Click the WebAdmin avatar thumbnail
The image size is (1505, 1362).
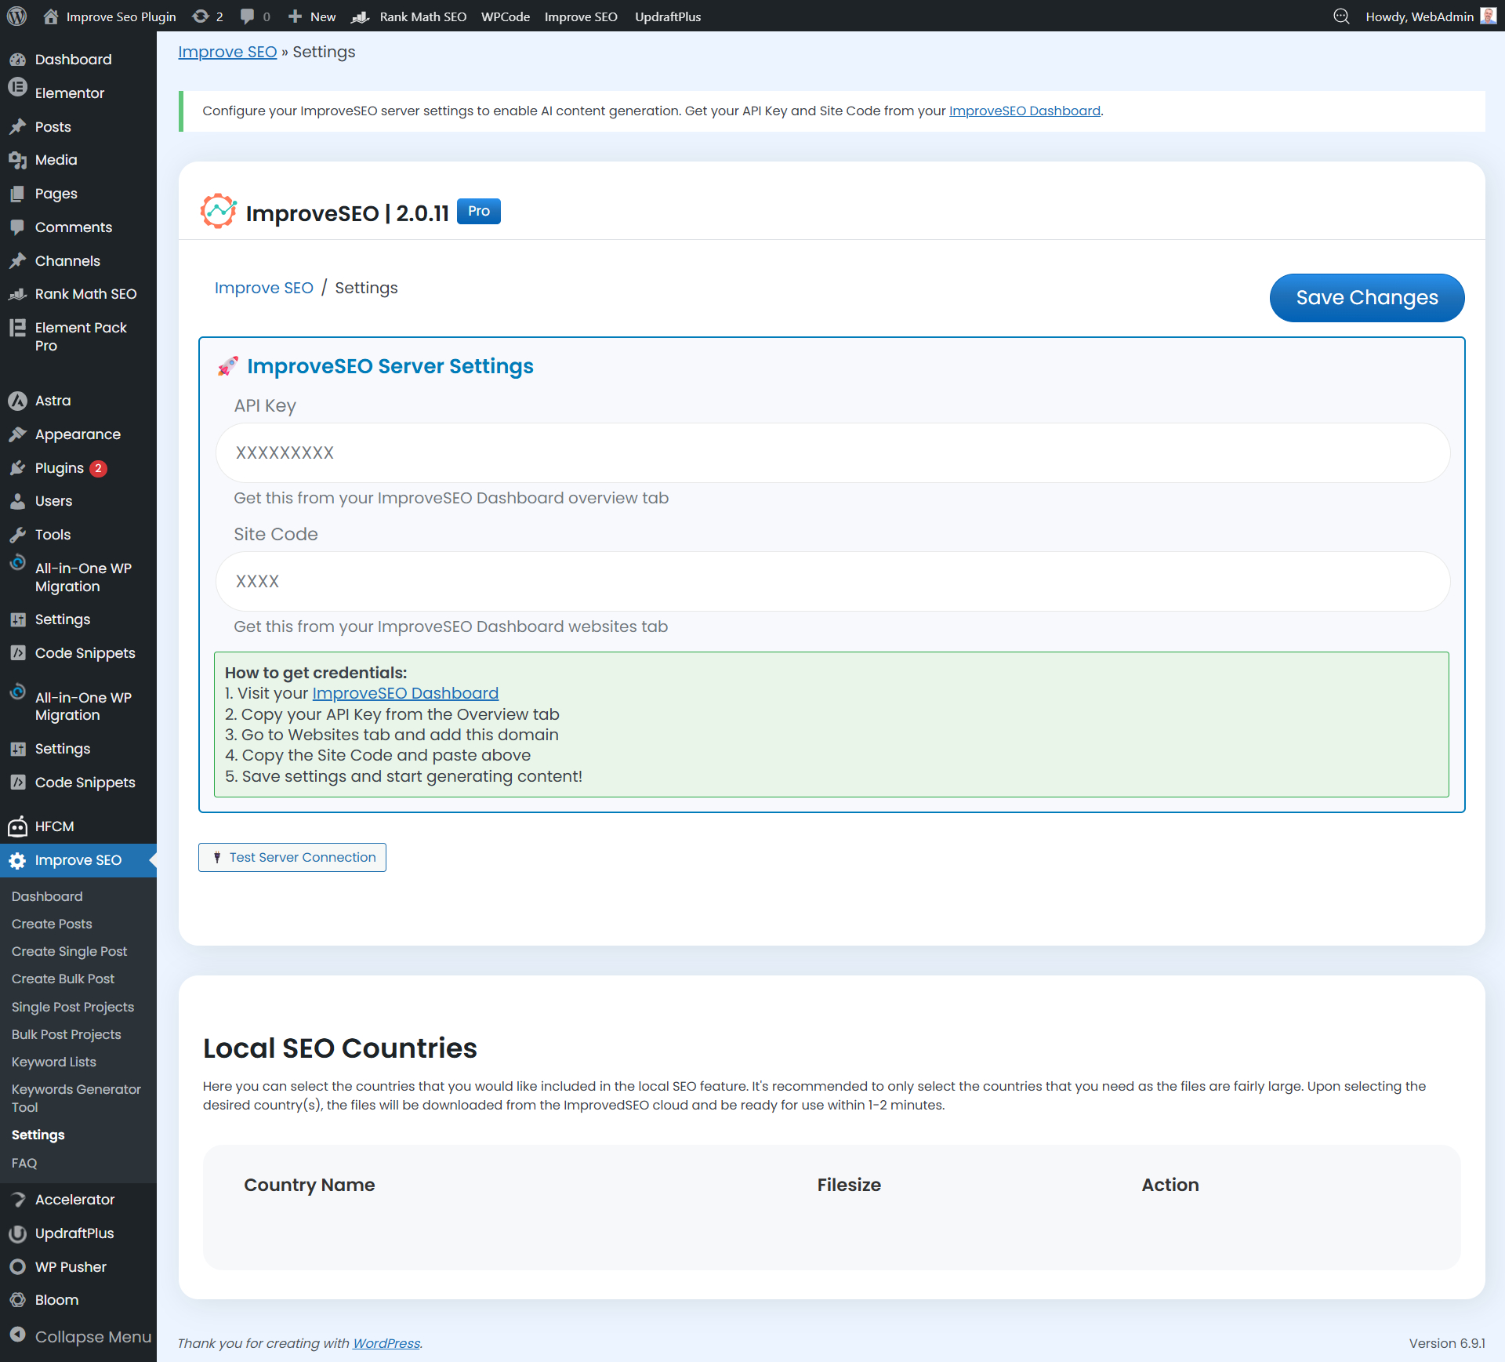(x=1488, y=16)
